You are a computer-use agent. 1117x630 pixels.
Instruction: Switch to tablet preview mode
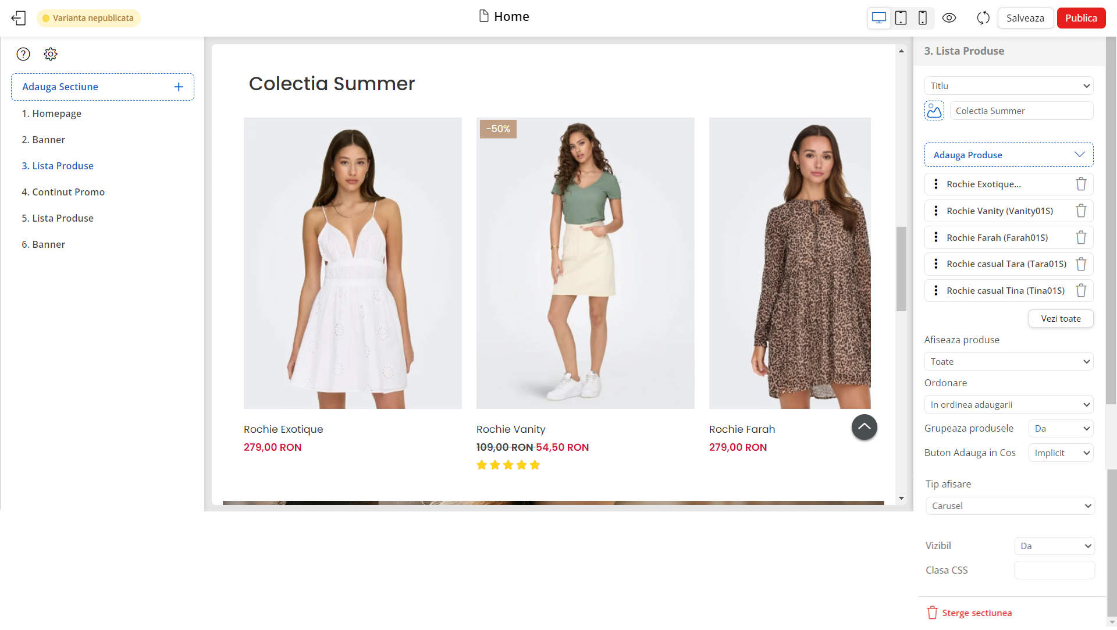901,18
